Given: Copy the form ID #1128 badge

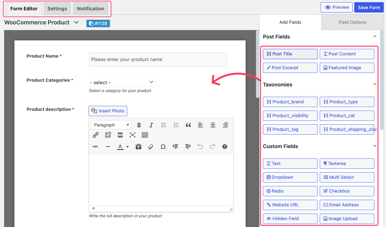Looking at the screenshot, I should click(98, 23).
